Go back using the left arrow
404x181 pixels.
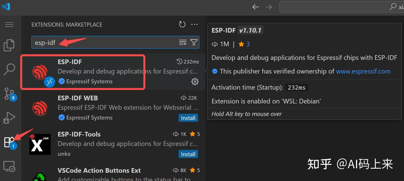click(x=255, y=7)
